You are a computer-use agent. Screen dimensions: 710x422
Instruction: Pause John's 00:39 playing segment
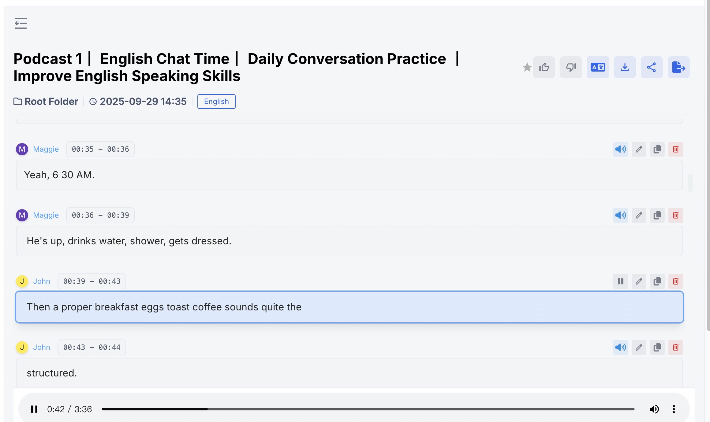click(x=621, y=281)
